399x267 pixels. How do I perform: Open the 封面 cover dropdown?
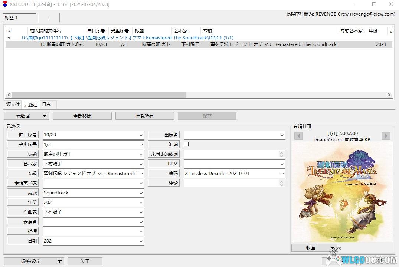314,248
